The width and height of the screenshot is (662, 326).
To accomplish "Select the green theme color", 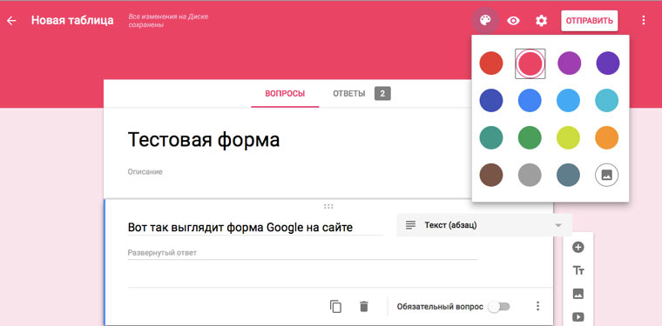I will pyautogui.click(x=530, y=137).
